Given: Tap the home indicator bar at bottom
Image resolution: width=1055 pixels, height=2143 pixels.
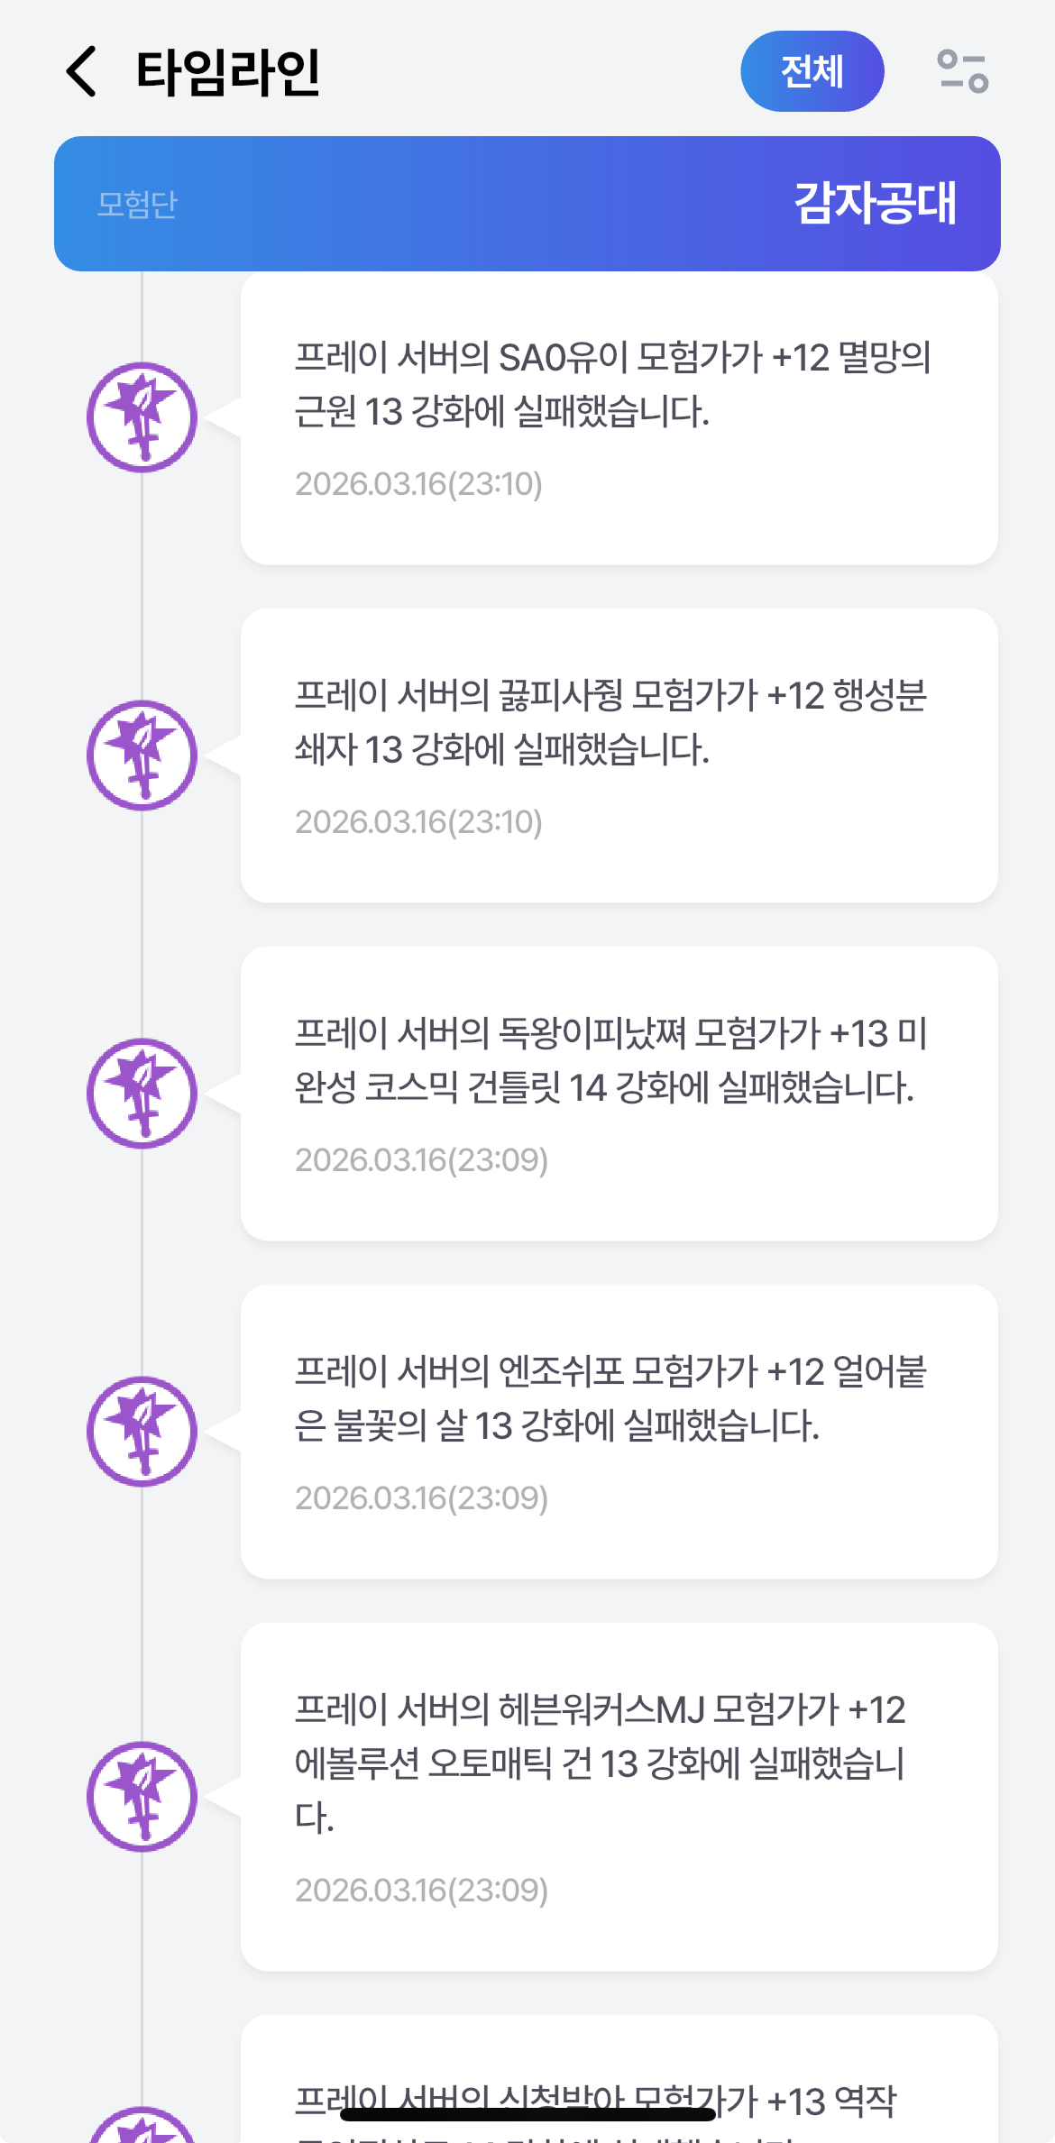Looking at the screenshot, I should [x=527, y=2114].
